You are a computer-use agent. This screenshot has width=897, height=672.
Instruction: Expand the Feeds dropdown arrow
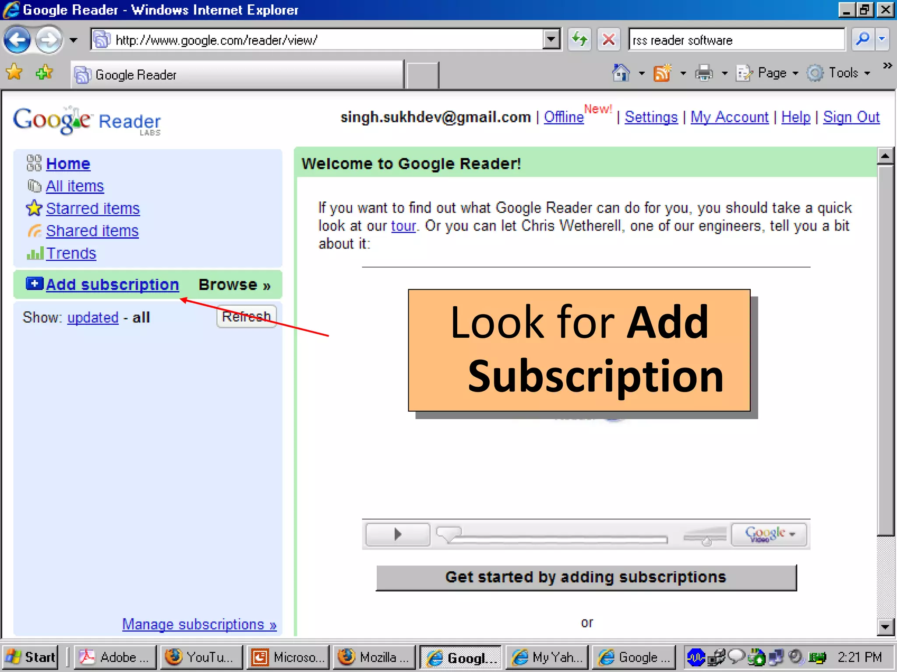pos(683,73)
